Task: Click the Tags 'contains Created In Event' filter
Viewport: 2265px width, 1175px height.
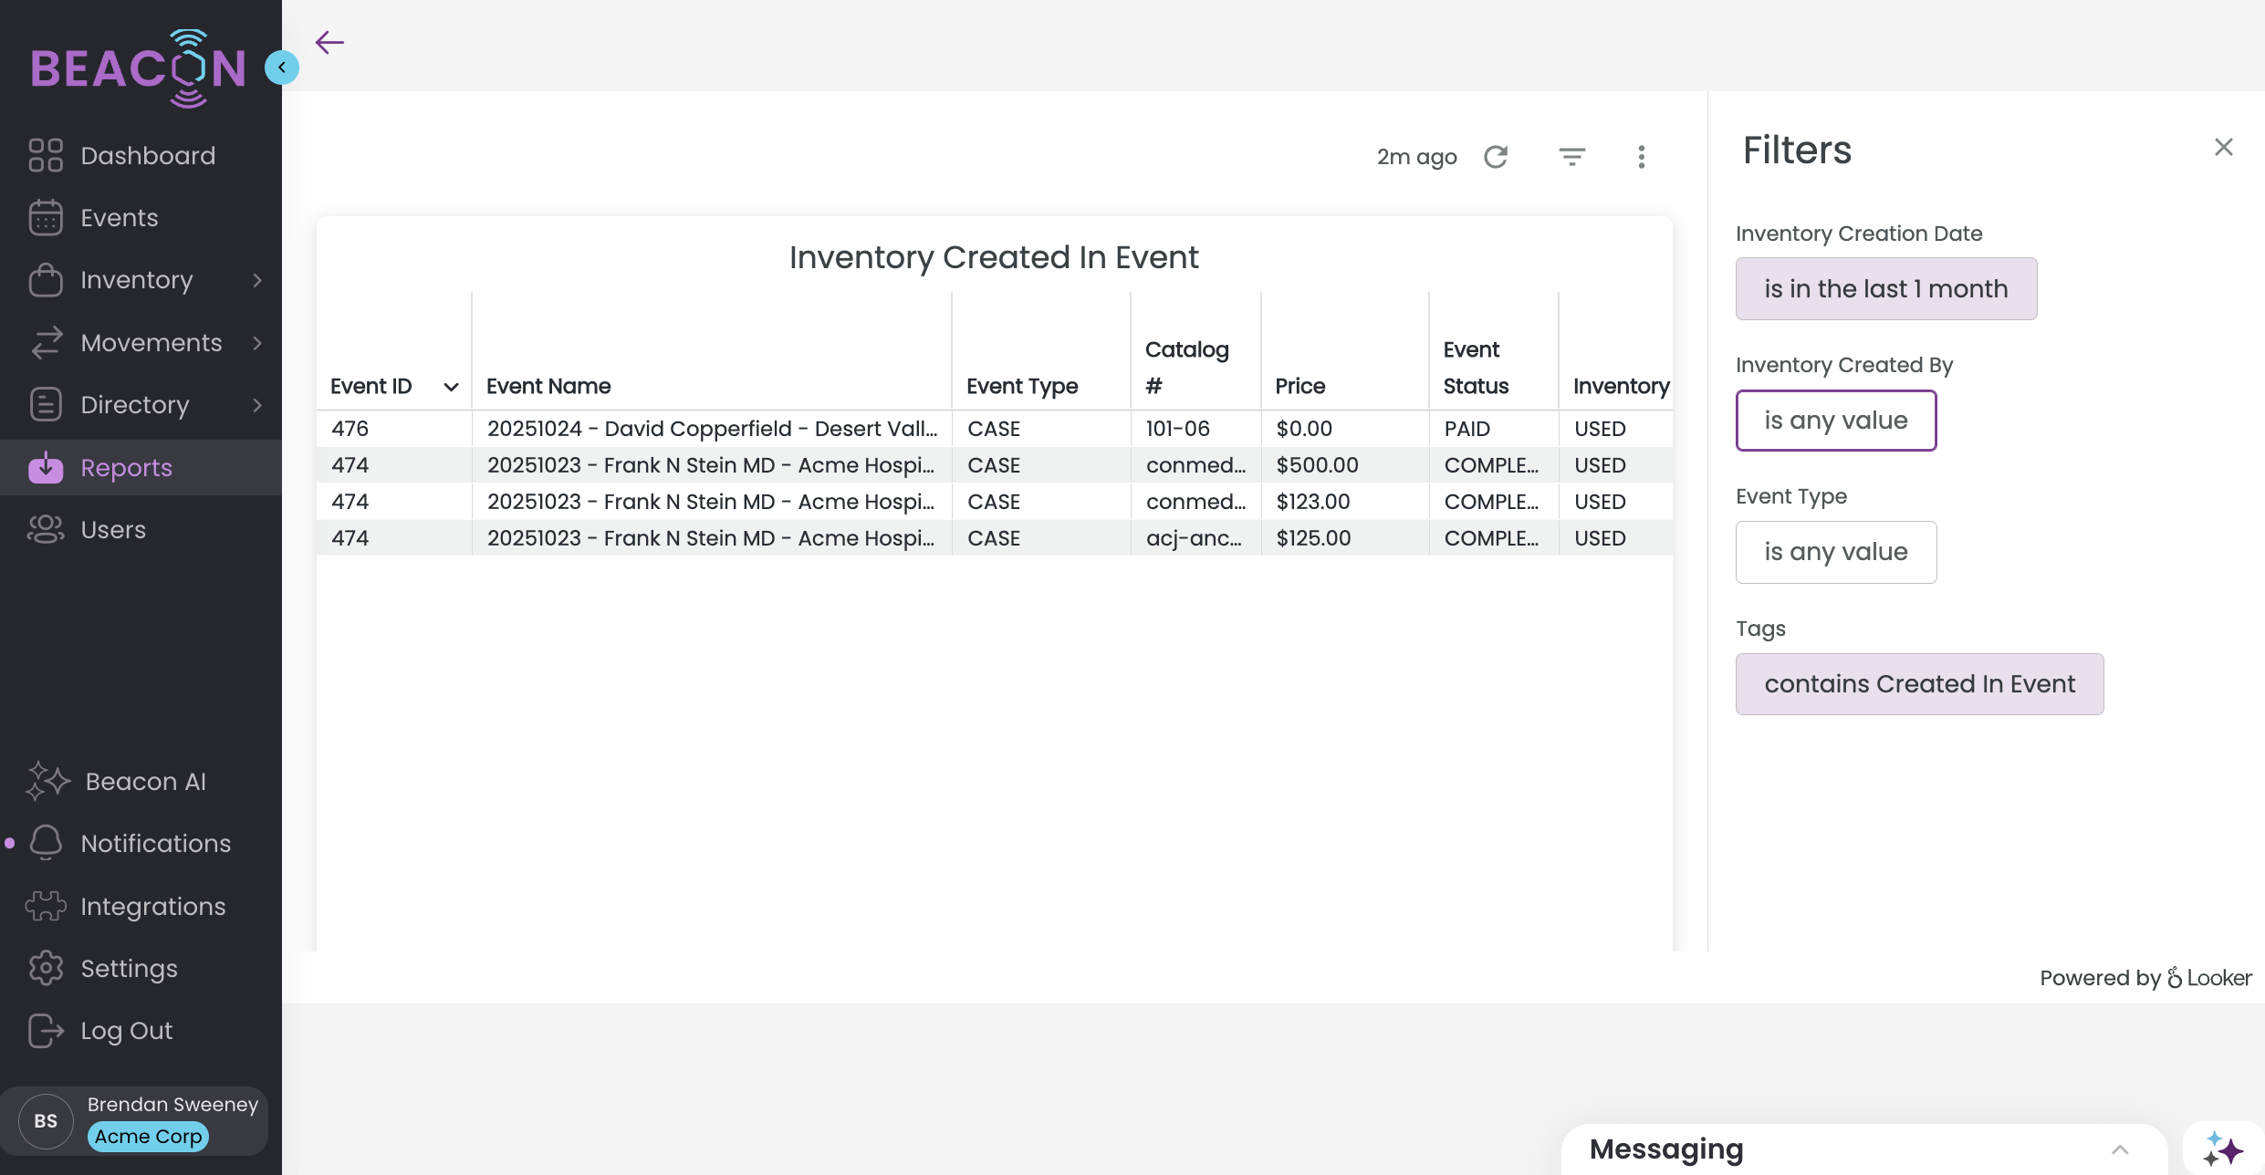Action: 1919,684
